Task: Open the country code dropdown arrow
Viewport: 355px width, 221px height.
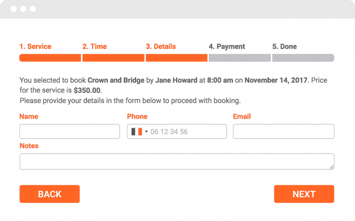Action: click(146, 132)
